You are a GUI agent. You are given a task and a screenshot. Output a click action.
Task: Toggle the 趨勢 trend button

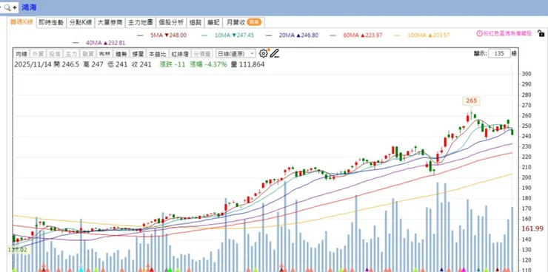coord(121,54)
